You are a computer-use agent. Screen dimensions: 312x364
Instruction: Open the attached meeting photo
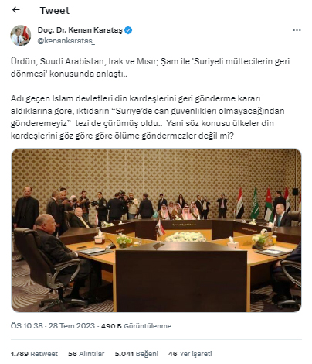(156, 230)
